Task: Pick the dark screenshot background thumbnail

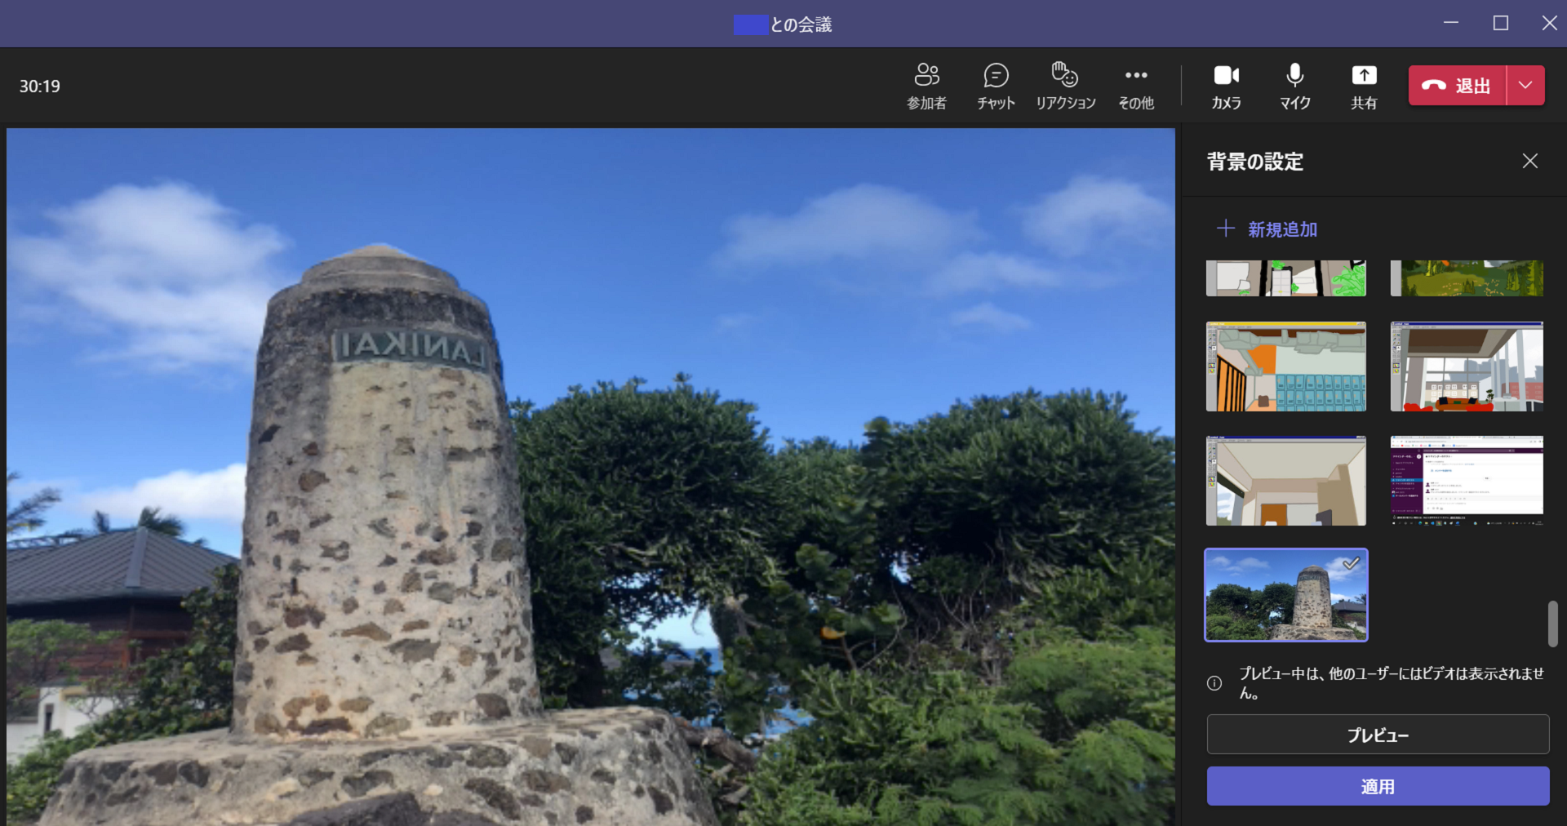Action: point(1466,481)
